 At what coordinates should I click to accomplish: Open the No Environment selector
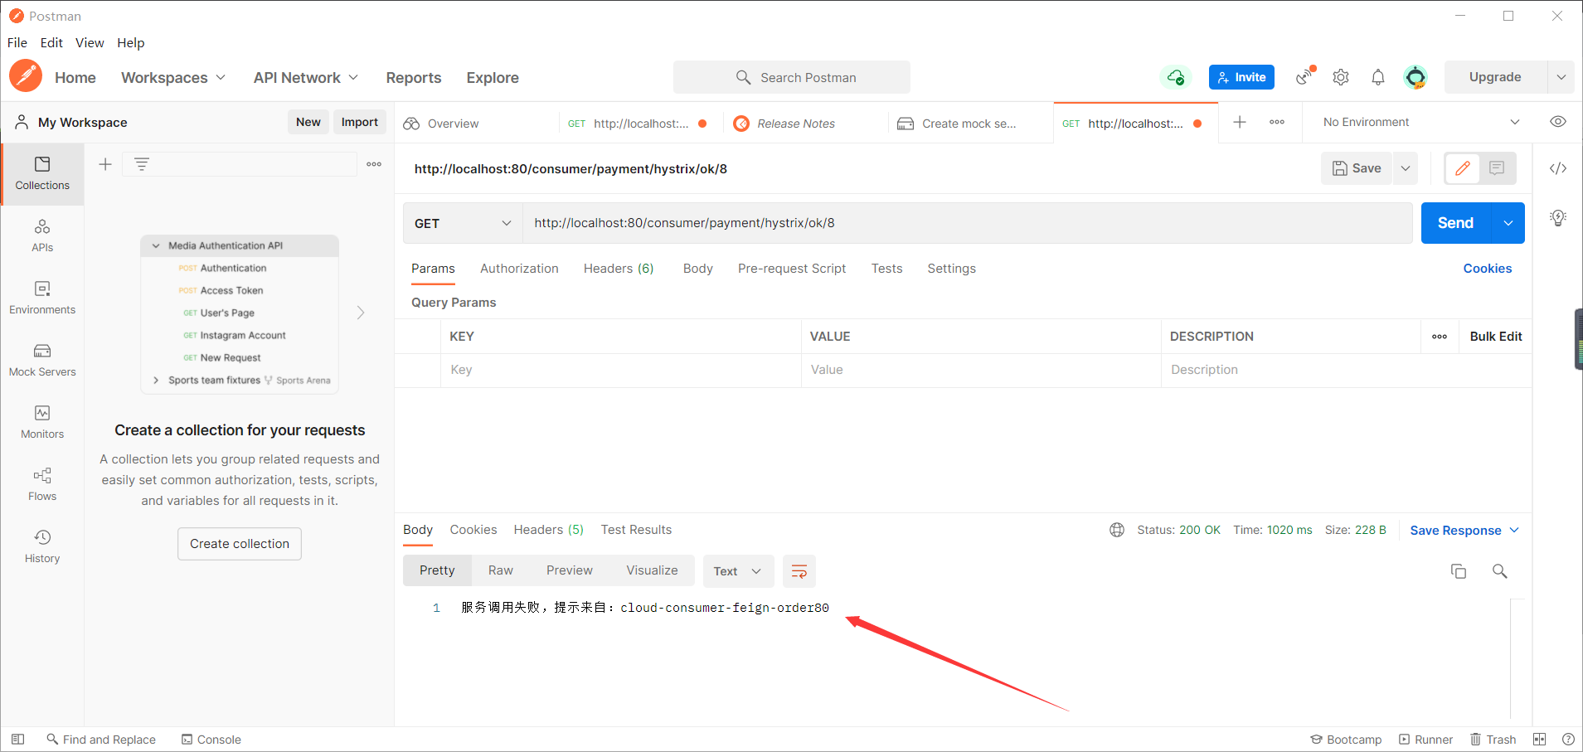[x=1421, y=122]
